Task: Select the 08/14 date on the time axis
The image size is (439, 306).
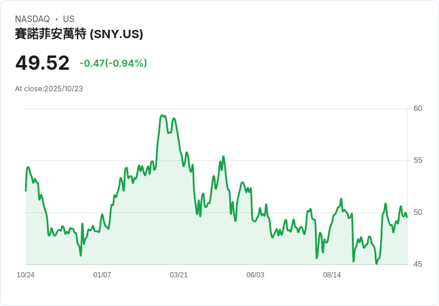Action: click(x=332, y=275)
